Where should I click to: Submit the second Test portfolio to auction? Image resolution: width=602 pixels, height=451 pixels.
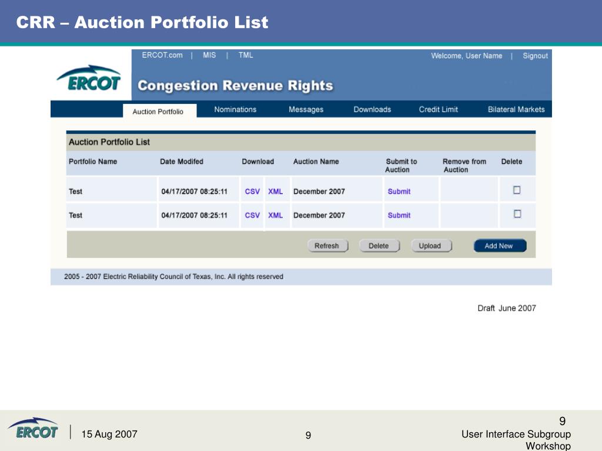click(x=399, y=215)
